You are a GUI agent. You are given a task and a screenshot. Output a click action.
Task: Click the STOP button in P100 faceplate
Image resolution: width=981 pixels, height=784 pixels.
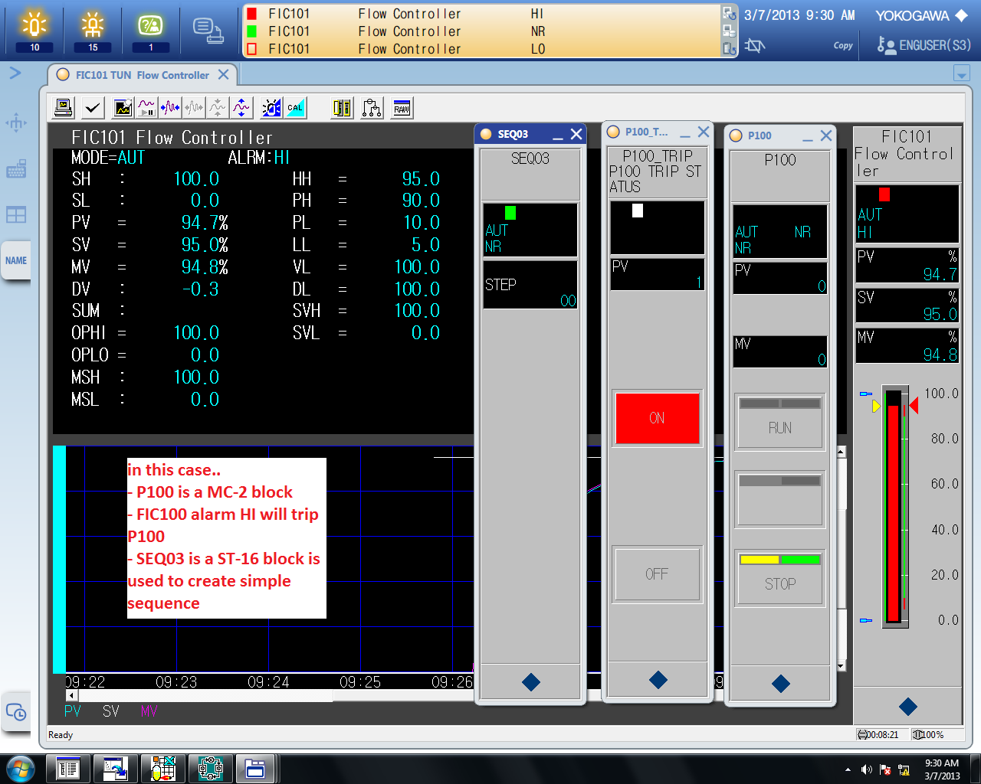coord(779,577)
